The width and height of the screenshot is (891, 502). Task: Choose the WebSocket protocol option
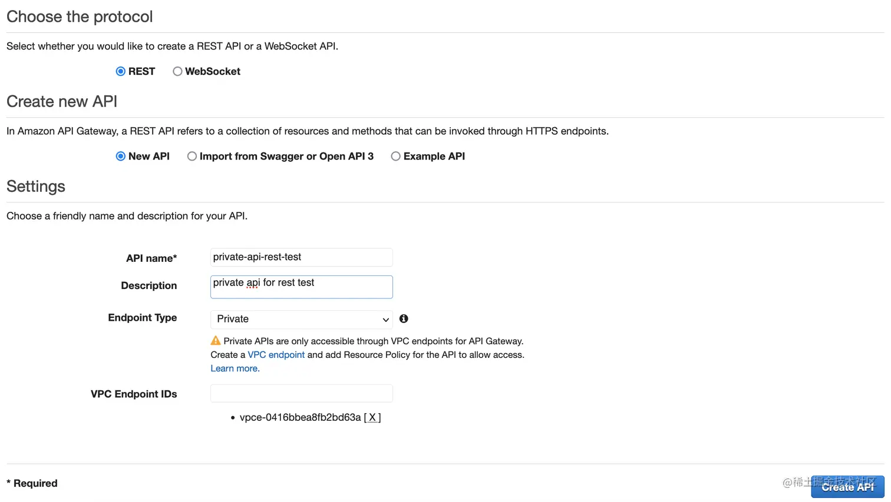pyautogui.click(x=177, y=71)
